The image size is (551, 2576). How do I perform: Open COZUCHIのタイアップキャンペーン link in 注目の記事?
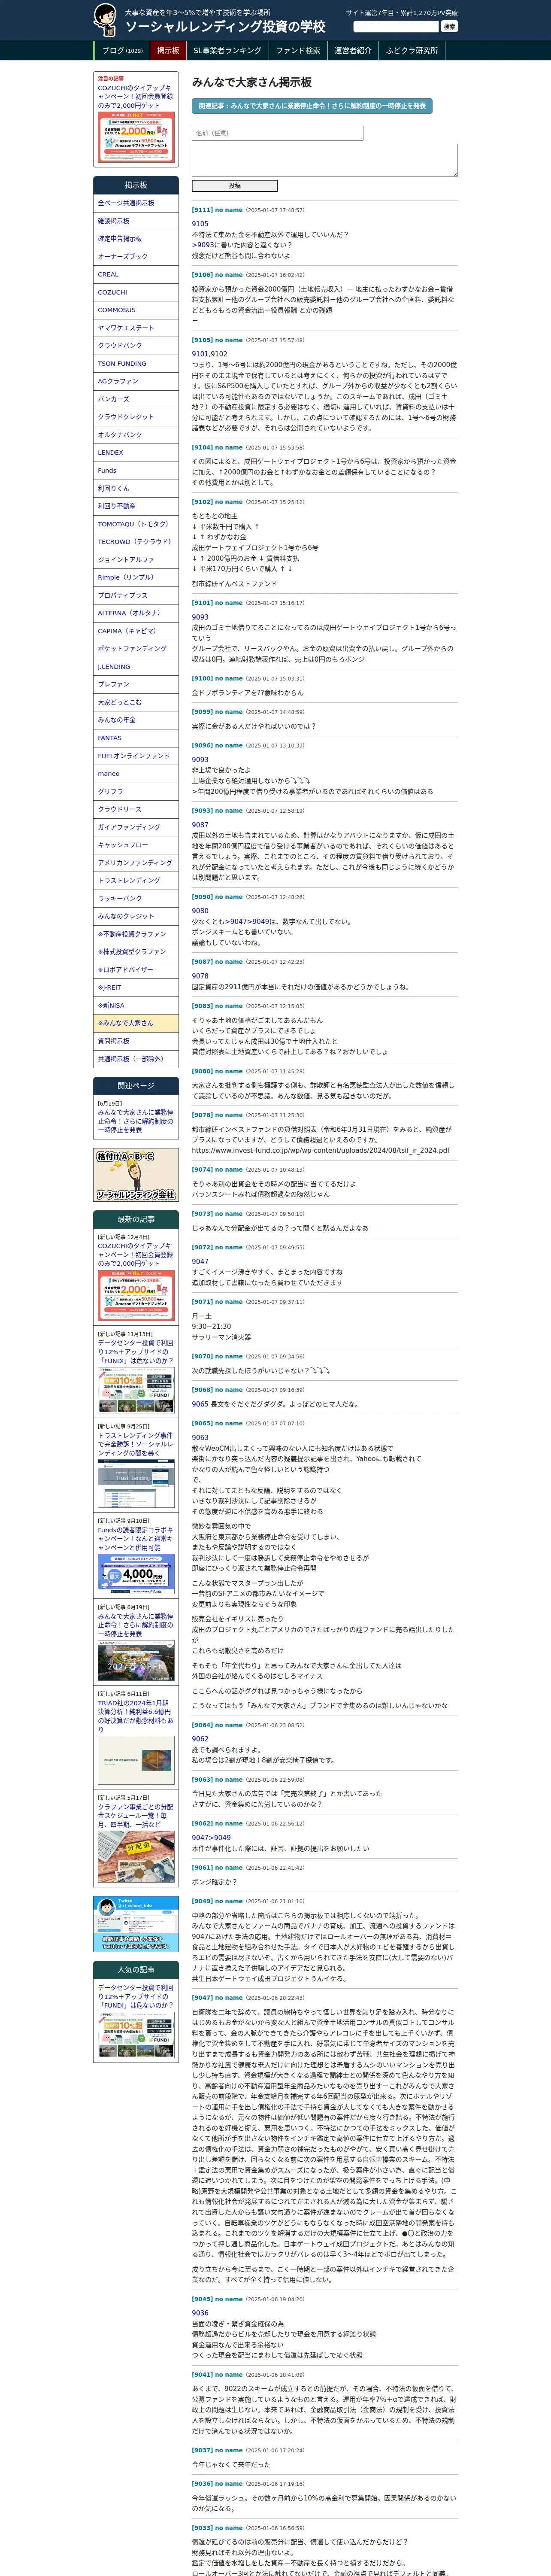click(135, 96)
